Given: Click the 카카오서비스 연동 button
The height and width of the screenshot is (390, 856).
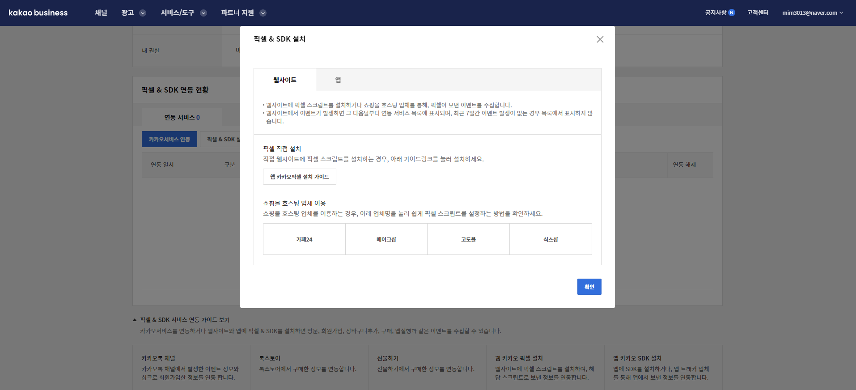Looking at the screenshot, I should 170,139.
